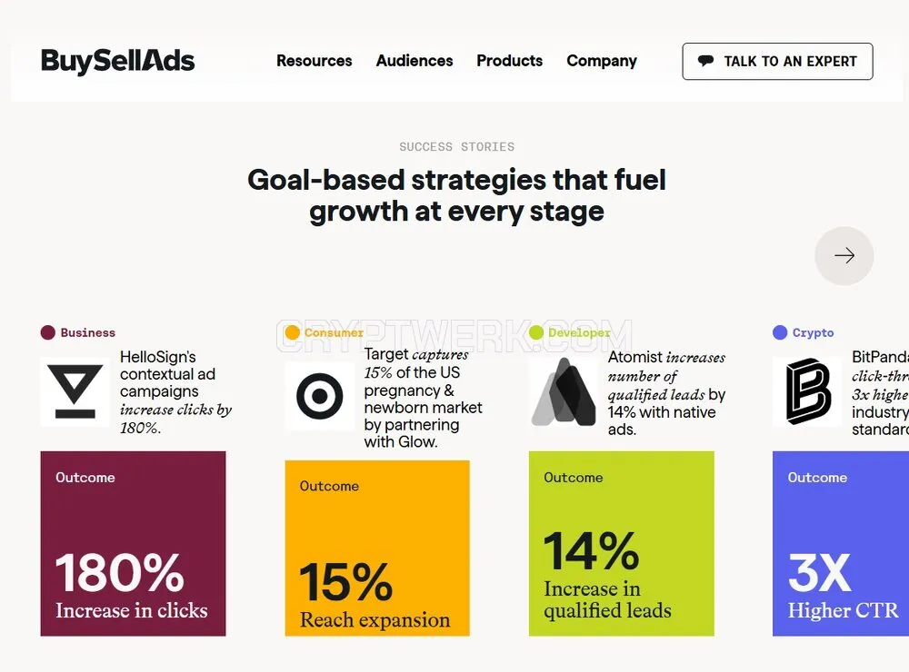Open the 3X Higher CTR card
909x672 pixels.
841,543
